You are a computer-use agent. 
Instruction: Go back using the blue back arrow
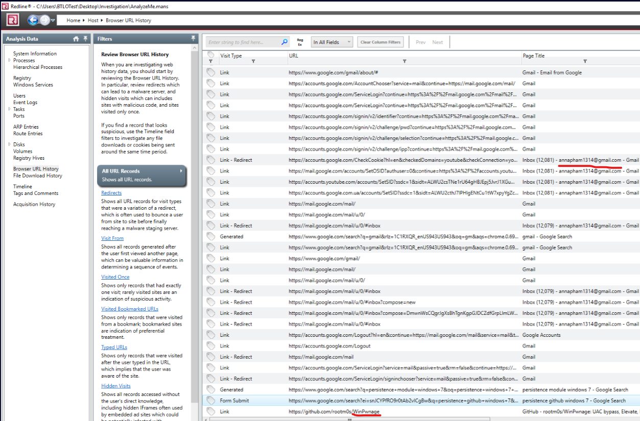(x=34, y=20)
